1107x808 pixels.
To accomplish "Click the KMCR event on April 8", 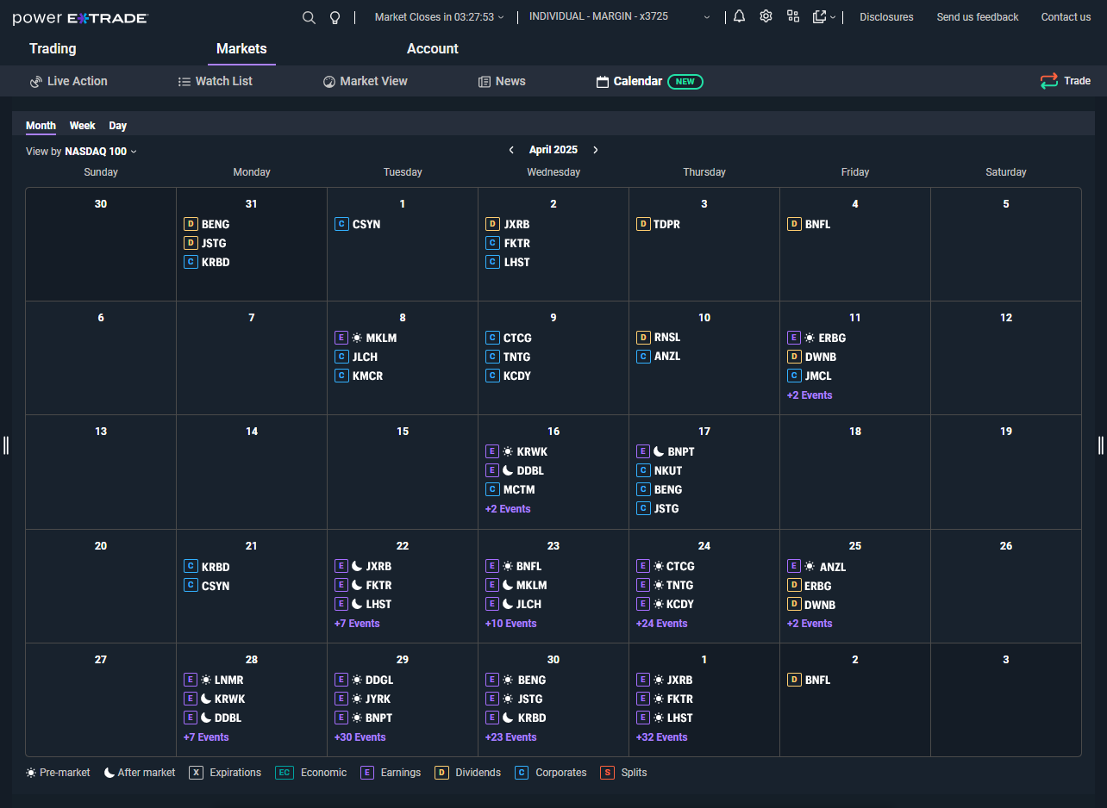I will coord(359,376).
